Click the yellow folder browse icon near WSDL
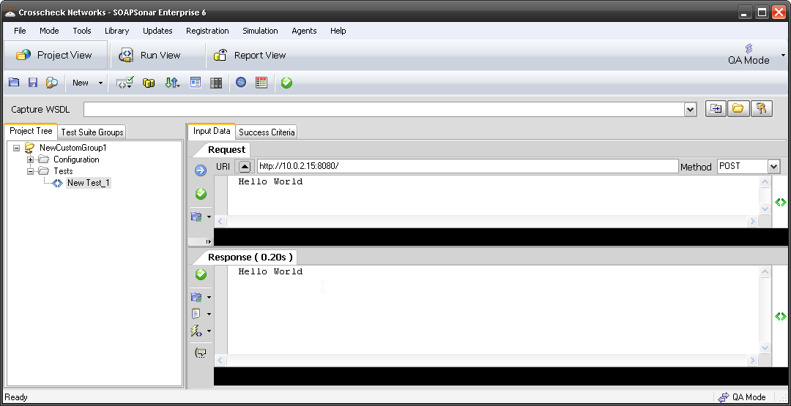Viewport: 791px width, 406px height. coord(738,108)
